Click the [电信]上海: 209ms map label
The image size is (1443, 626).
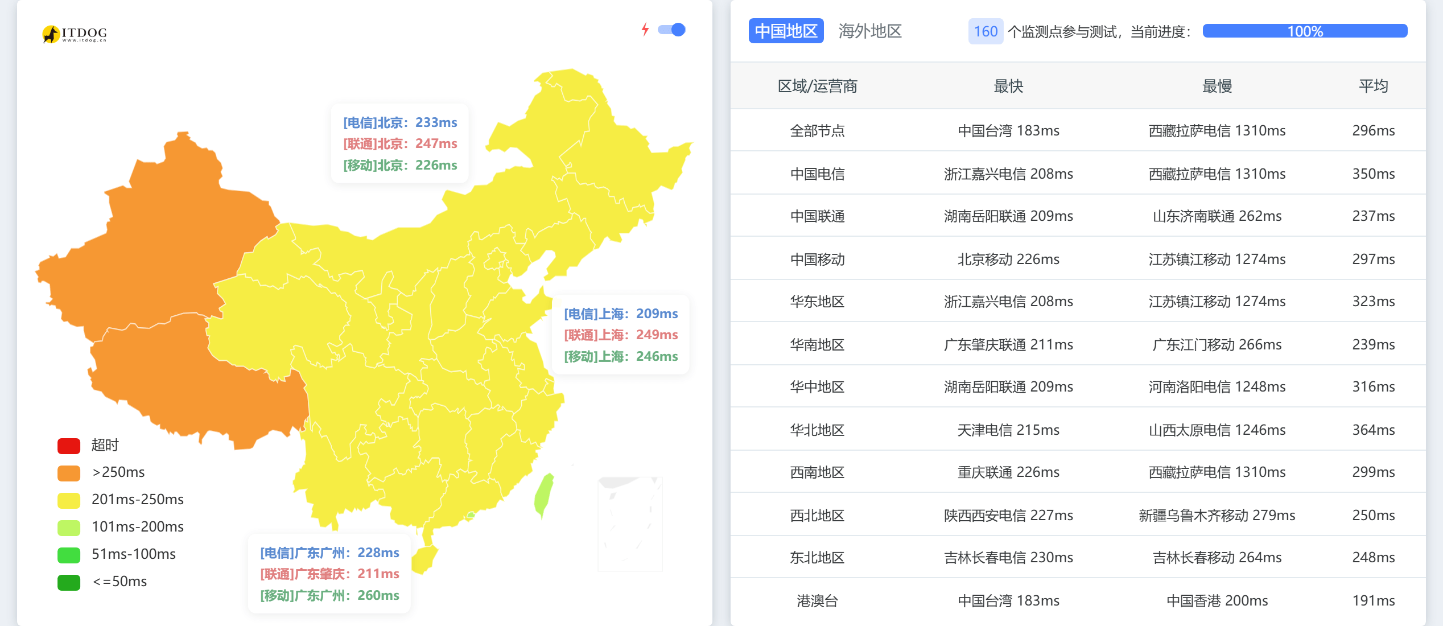[621, 314]
